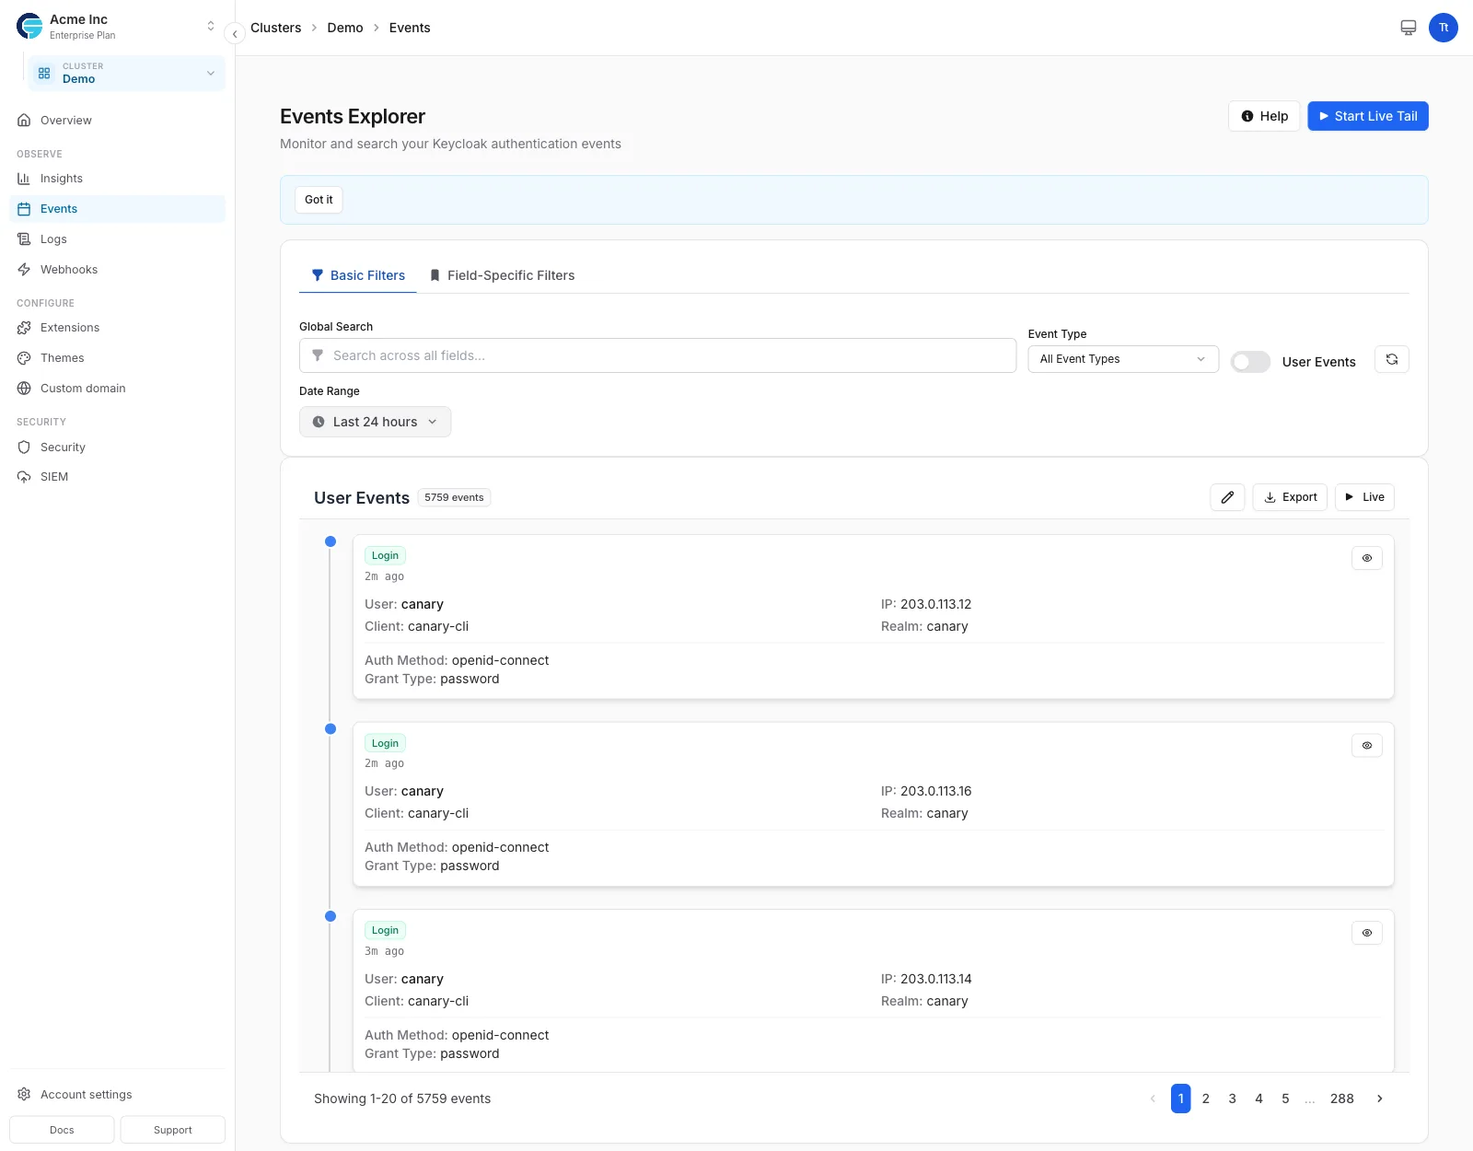The image size is (1473, 1151).
Task: Click the Acme Inc logo
Action: coord(29,26)
